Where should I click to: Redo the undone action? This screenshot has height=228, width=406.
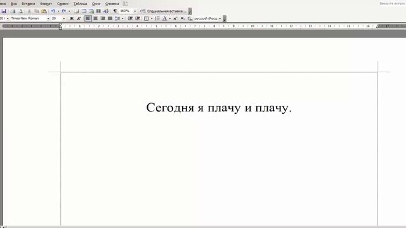click(64, 11)
